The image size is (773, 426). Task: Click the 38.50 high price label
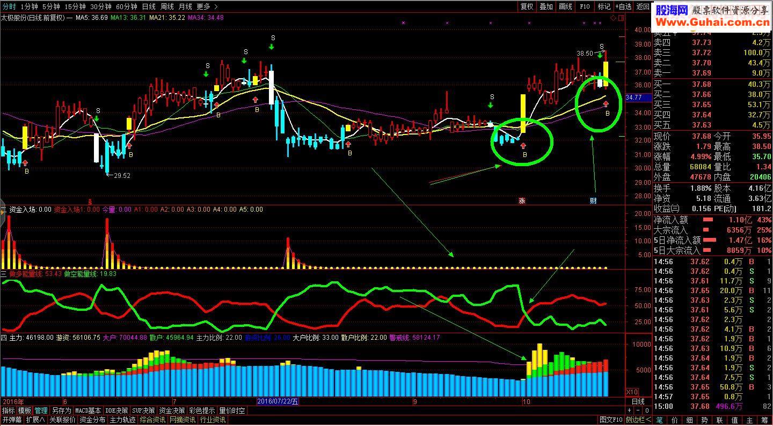(x=585, y=54)
